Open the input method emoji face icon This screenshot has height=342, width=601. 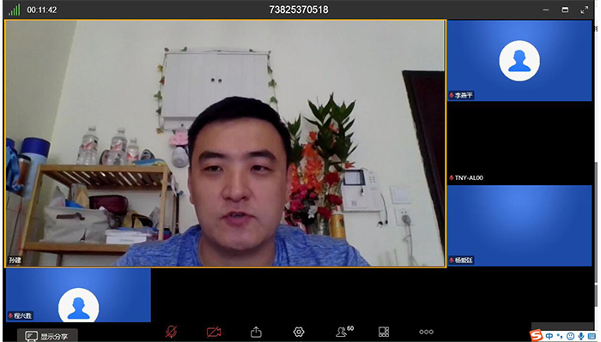570,336
